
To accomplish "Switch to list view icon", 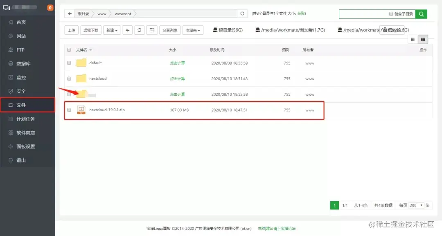I will [x=423, y=39].
